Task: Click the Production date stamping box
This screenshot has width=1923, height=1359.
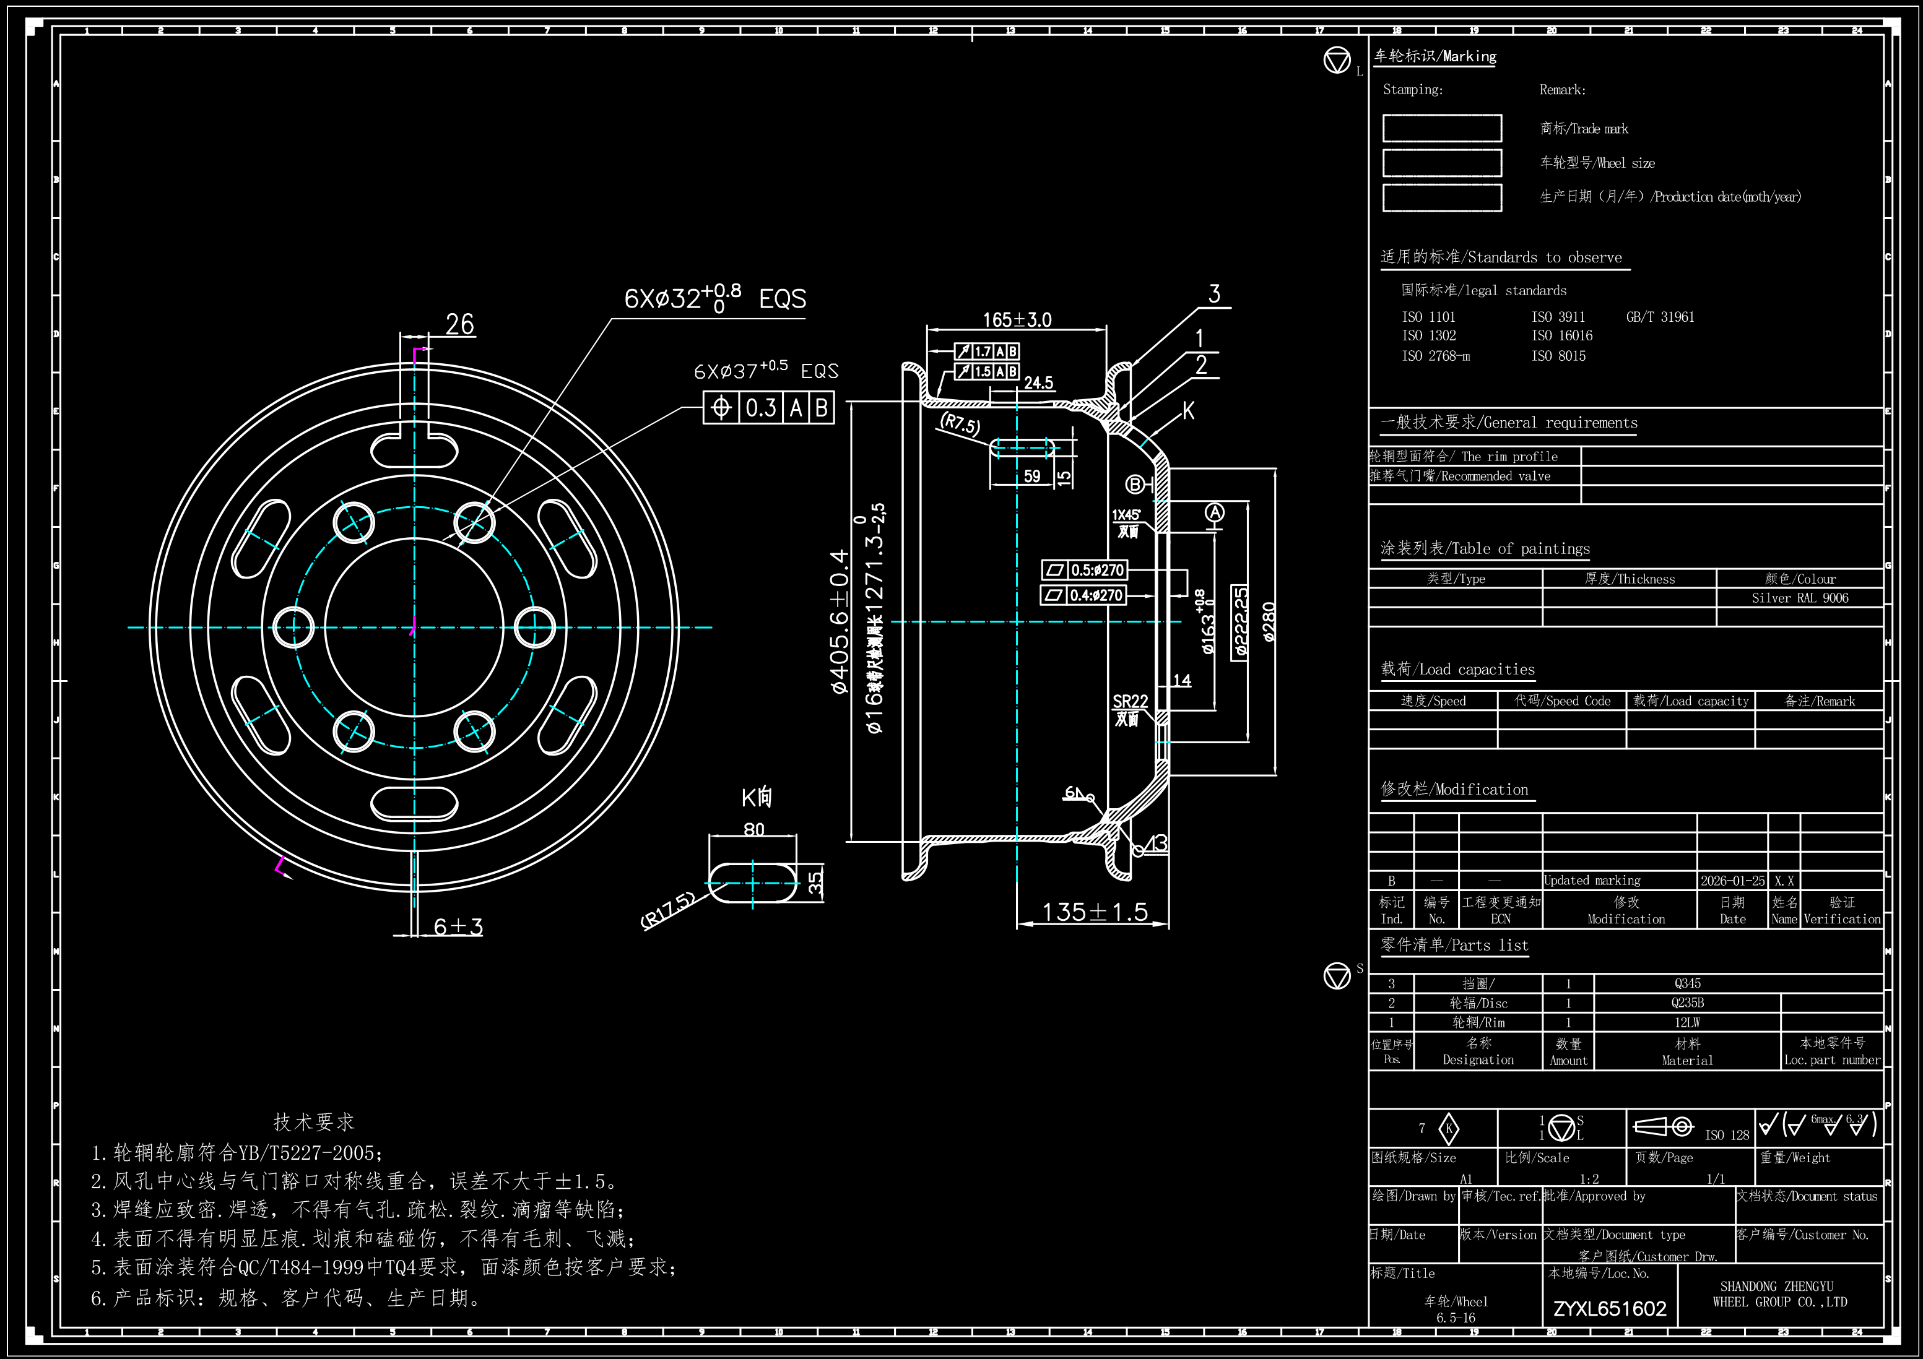Action: [1441, 197]
